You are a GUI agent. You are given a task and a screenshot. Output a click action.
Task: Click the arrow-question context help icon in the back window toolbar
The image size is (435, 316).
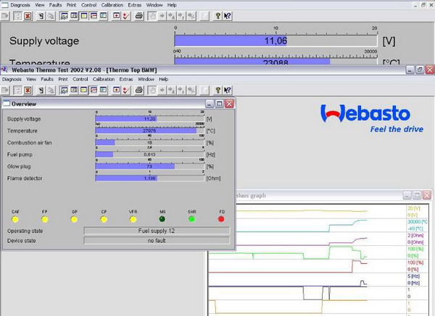[228, 16]
